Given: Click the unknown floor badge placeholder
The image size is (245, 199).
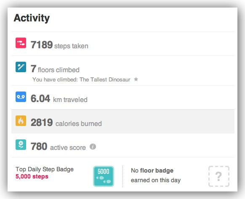Looking at the screenshot, I should (219, 176).
